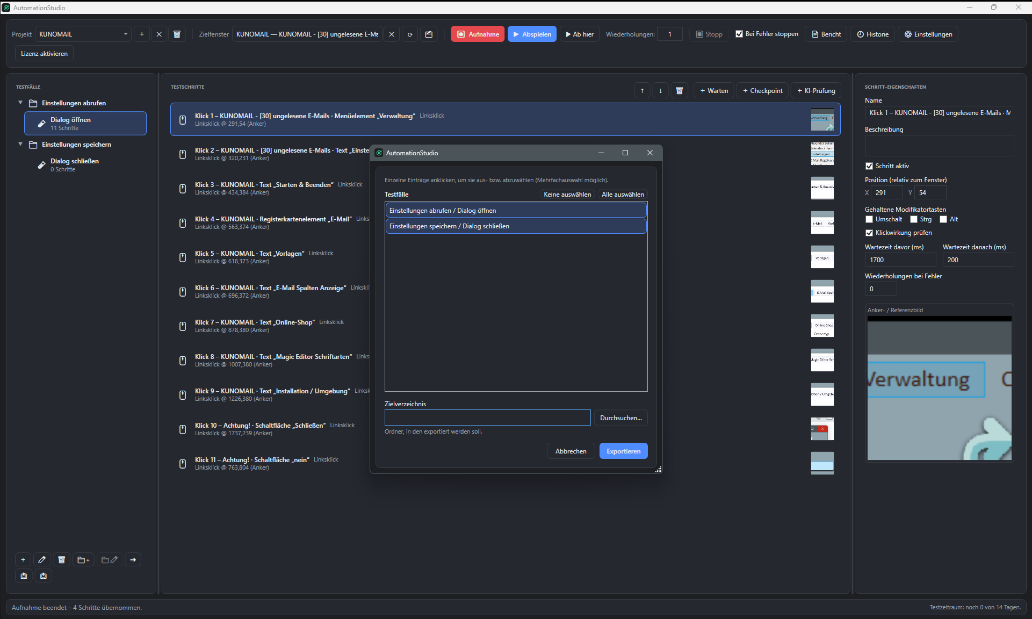Start recording with the Aufnahme button
This screenshot has width=1032, height=619.
(478, 34)
